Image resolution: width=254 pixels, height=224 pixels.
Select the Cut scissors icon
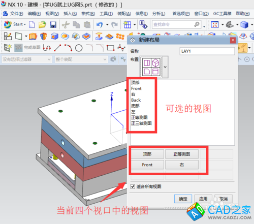tap(66, 25)
